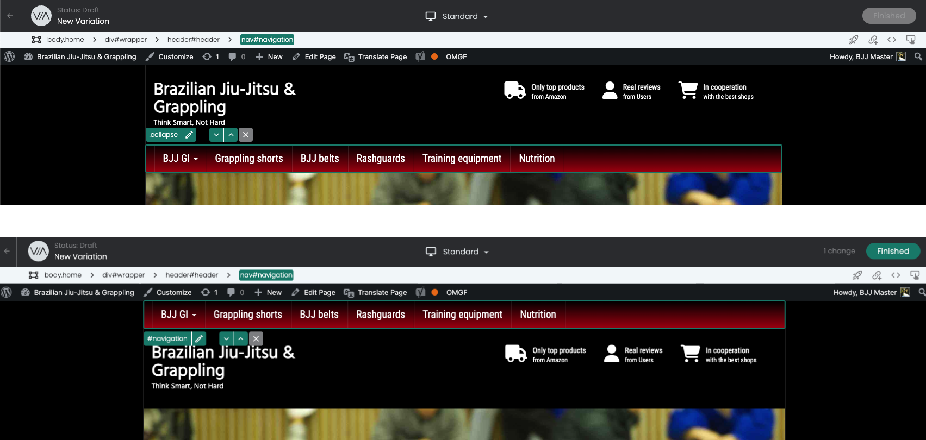
Task: Click the New Variation title in the upper editor
Action: point(83,21)
